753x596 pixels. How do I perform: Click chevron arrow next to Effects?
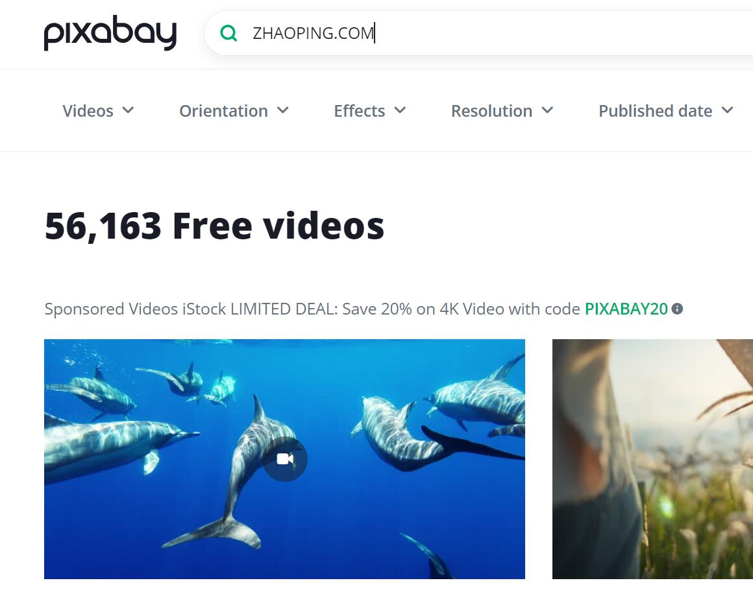tap(400, 110)
